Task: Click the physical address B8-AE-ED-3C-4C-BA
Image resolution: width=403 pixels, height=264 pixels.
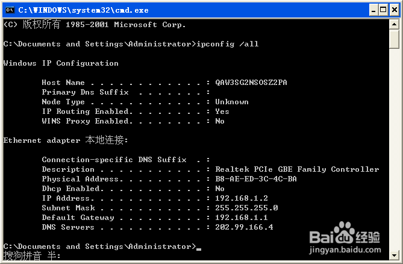Action: (256, 179)
